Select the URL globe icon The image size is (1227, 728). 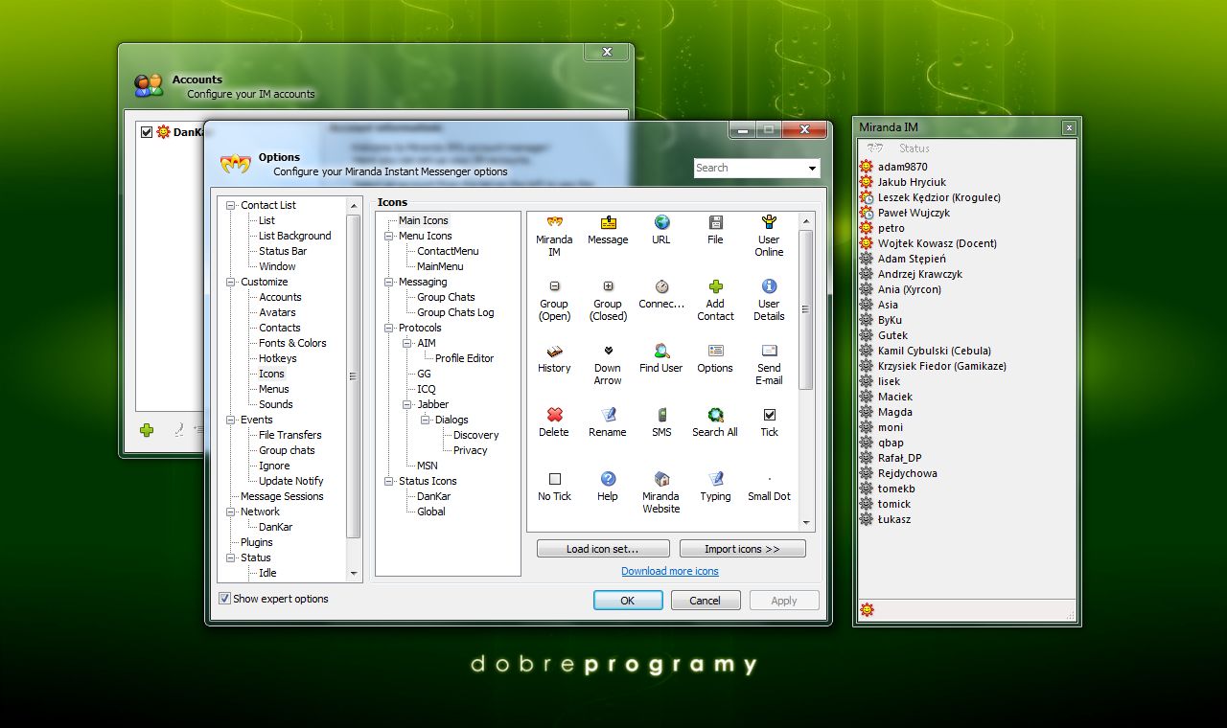pos(661,223)
